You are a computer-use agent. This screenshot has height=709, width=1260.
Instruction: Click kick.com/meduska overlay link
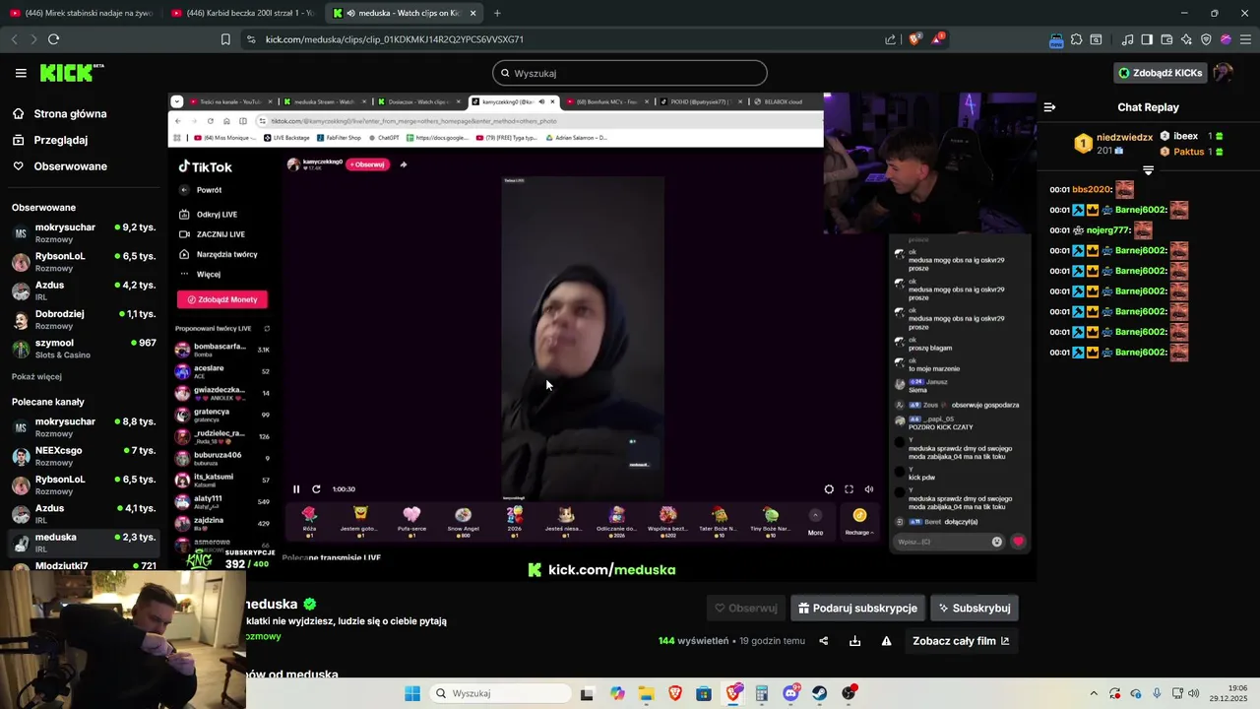[601, 570]
